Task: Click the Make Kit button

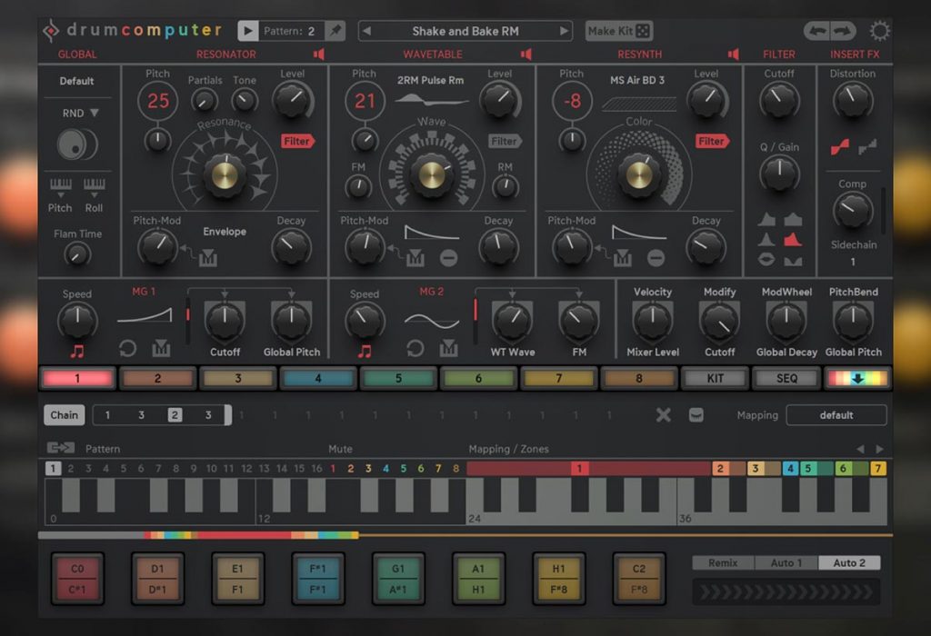Action: [618, 31]
